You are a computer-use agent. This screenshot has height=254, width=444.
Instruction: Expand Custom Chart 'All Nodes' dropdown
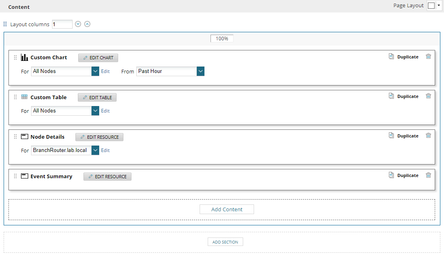coord(95,71)
